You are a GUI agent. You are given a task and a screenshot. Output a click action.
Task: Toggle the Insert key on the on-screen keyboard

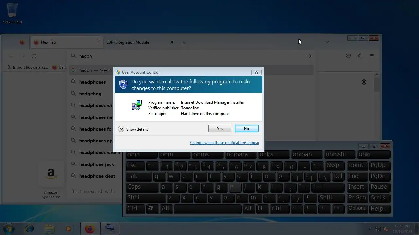(357, 187)
